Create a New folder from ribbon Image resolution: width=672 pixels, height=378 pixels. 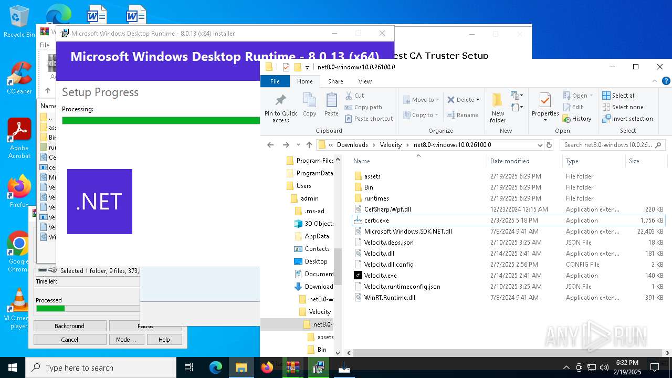[498, 109]
